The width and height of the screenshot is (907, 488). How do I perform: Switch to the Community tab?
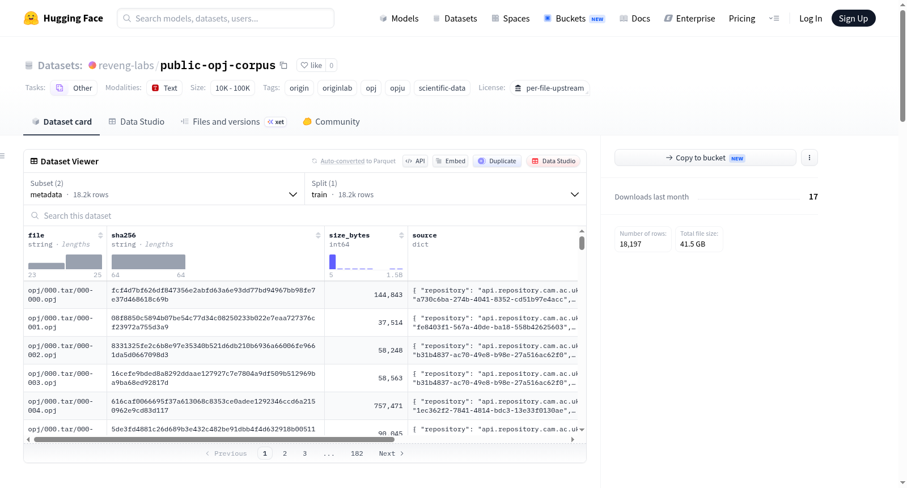tap(331, 121)
